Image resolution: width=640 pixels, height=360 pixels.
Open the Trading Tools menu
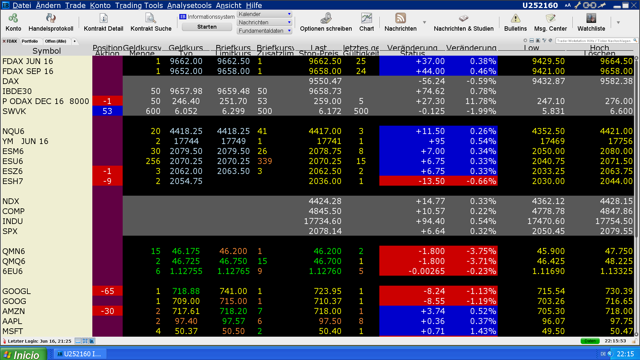[139, 5]
